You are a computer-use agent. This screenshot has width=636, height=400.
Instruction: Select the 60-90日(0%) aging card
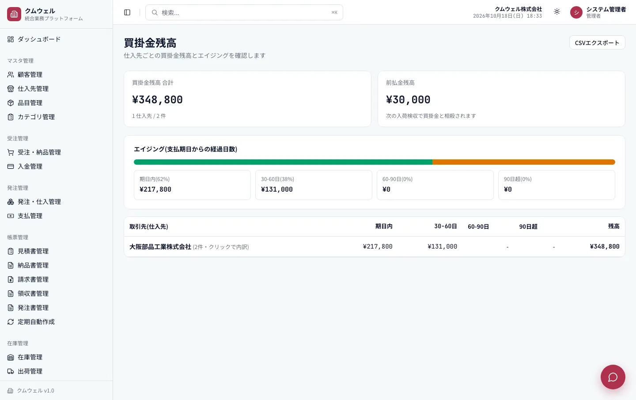435,185
